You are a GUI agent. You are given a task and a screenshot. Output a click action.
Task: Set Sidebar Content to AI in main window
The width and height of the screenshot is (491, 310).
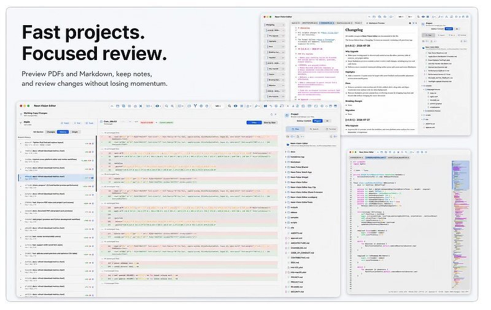click(x=327, y=121)
